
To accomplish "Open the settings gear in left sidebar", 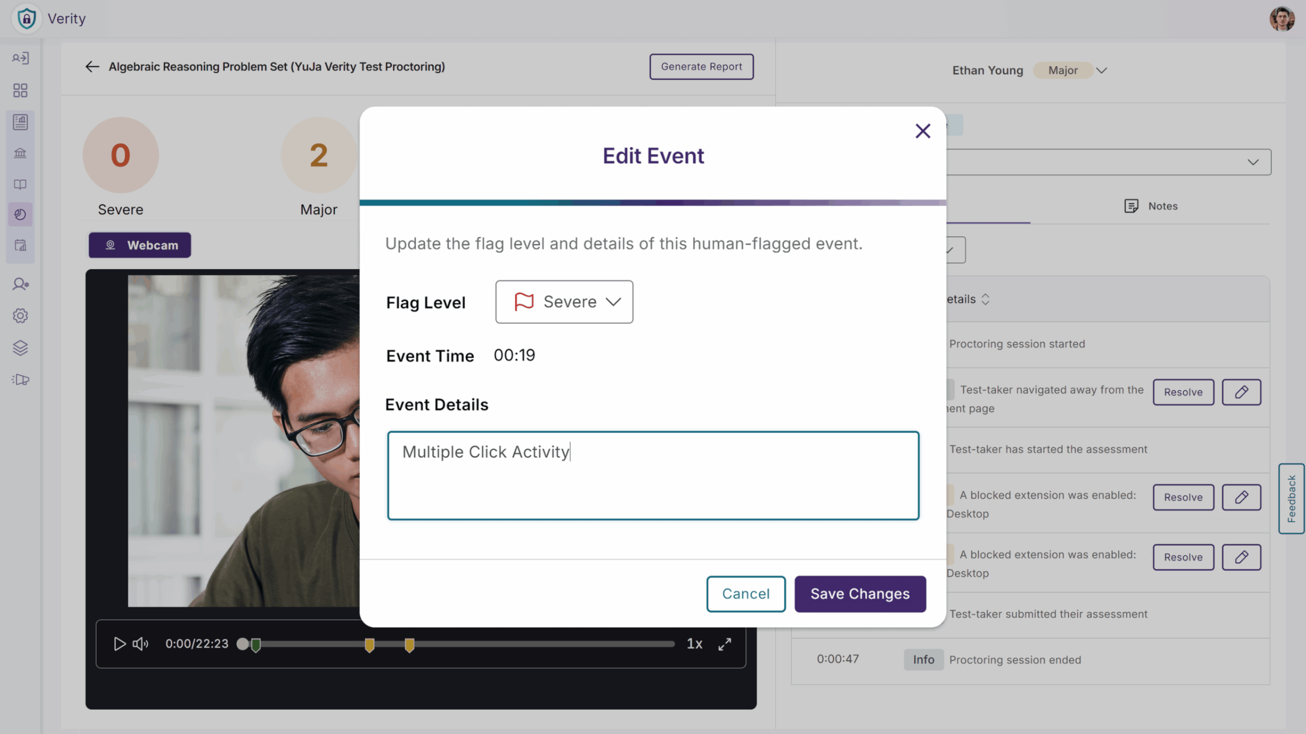I will click(20, 315).
